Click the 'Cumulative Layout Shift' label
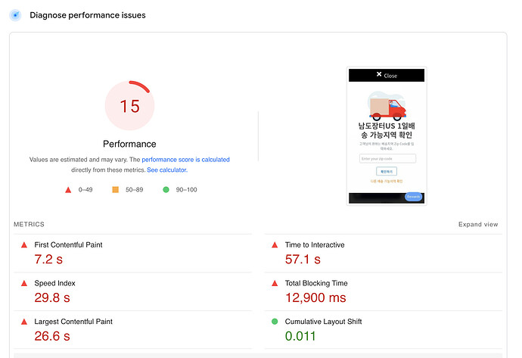 click(x=323, y=322)
